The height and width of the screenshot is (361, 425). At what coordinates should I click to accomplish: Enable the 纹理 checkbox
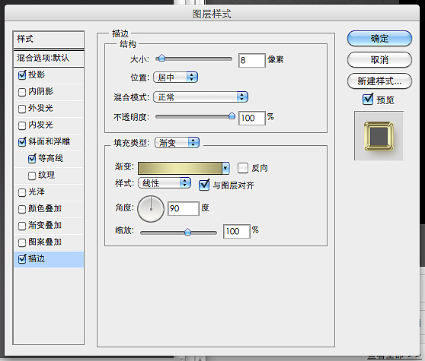point(32,176)
